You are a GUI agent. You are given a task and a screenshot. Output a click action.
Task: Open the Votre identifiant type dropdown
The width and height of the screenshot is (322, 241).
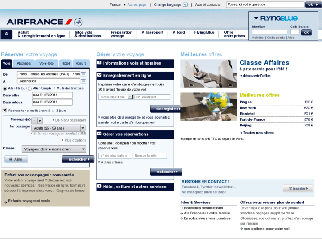click(116, 97)
